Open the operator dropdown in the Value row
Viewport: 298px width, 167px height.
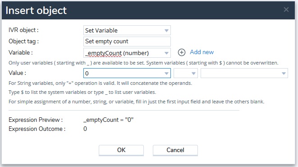tap(186, 73)
